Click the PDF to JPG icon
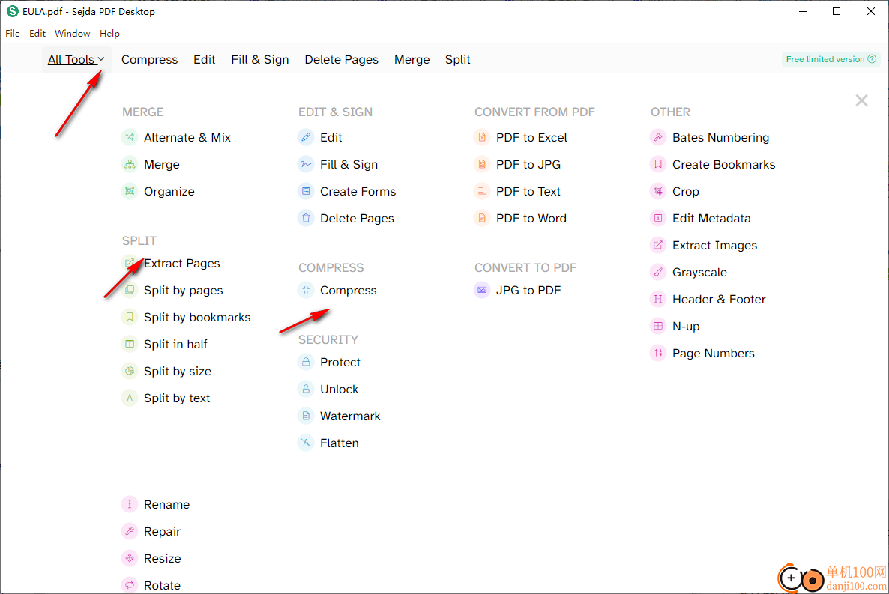Viewport: 889px width, 594px height. 482,164
